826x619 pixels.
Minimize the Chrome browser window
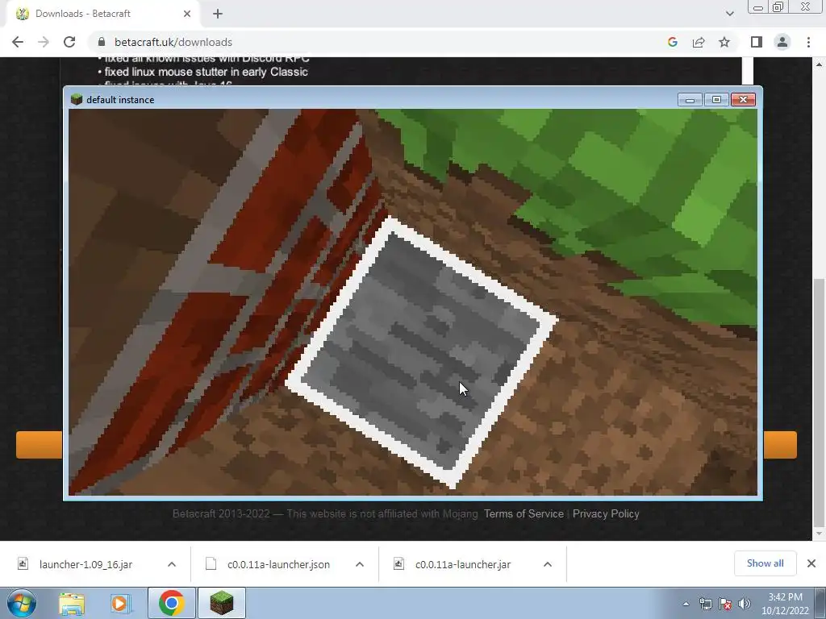(x=758, y=7)
